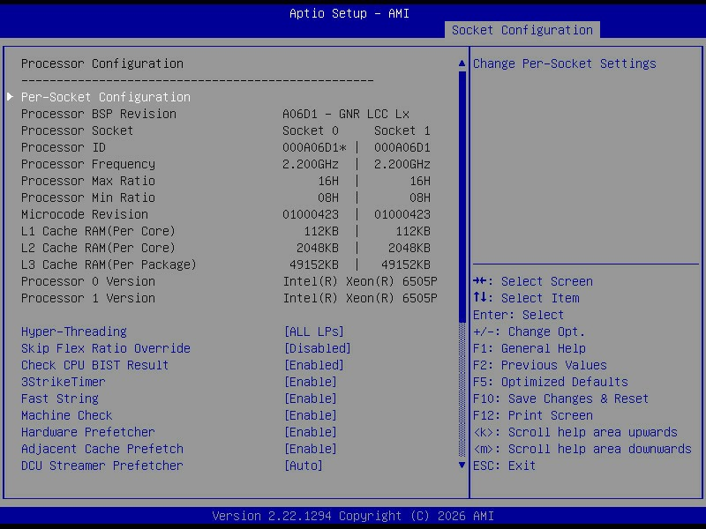The image size is (706, 529).
Task: Click the scrollbar down arrow
Action: pyautogui.click(x=462, y=466)
